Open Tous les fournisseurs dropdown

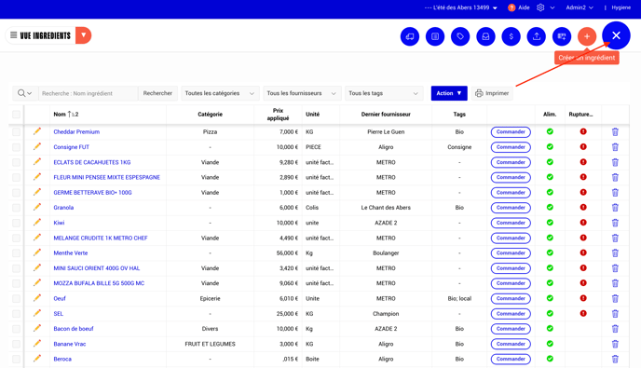(x=302, y=93)
